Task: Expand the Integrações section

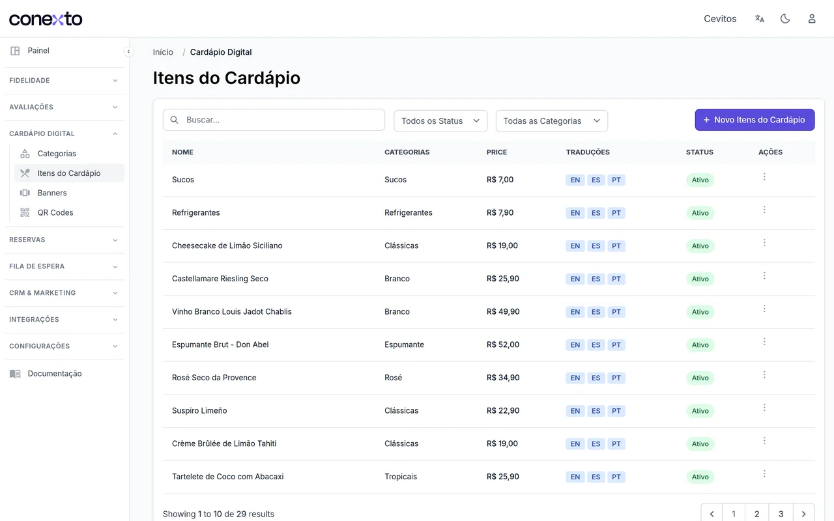Action: tap(65, 320)
